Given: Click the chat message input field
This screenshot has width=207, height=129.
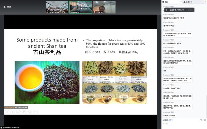Looking at the screenshot, I should 184,124.
